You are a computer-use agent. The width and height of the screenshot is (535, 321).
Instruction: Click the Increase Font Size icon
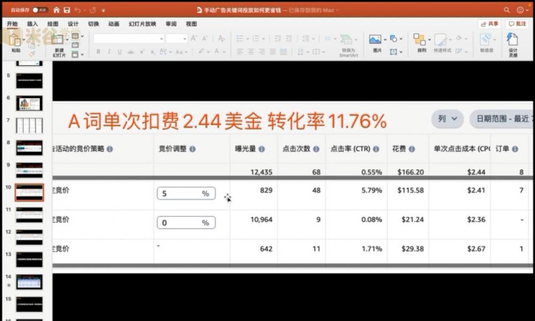pyautogui.click(x=194, y=38)
